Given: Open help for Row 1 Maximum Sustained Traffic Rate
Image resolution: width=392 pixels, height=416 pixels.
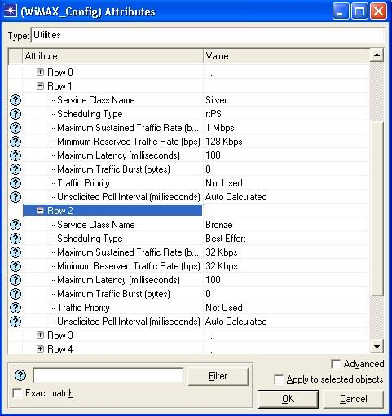Looking at the screenshot, I should click(x=15, y=128).
